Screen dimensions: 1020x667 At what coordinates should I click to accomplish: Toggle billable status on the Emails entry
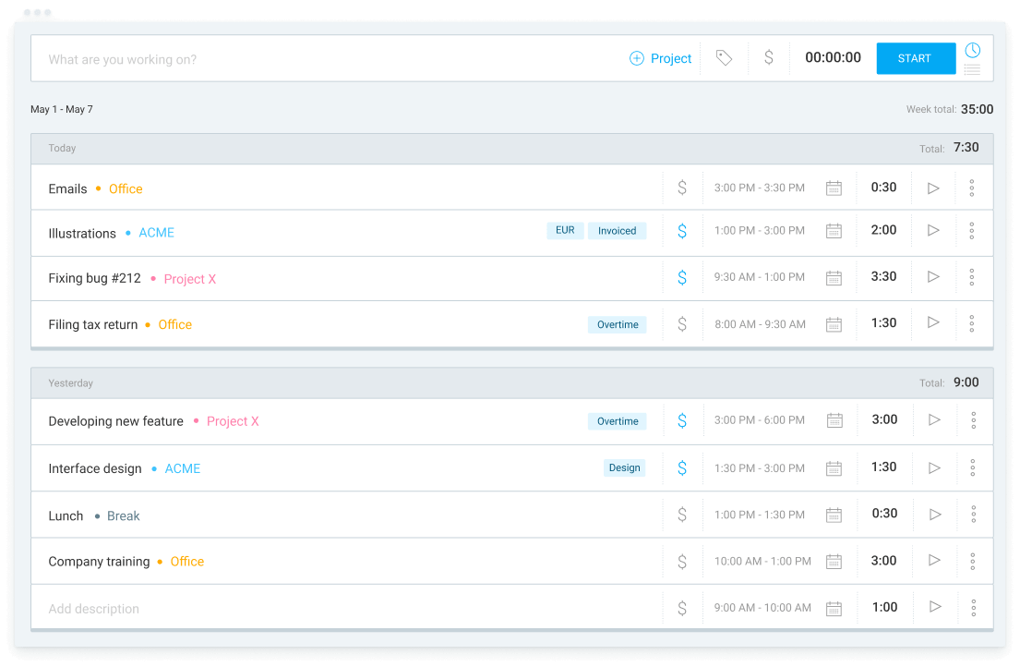(682, 188)
